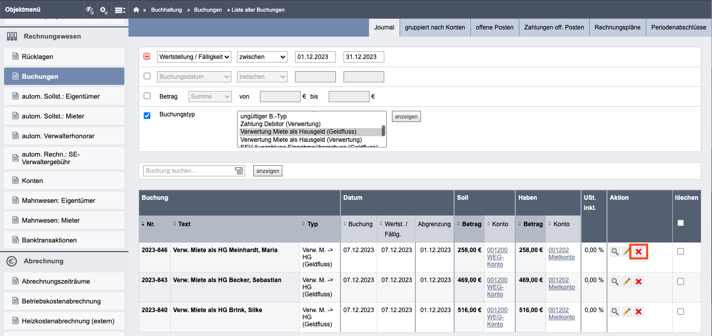The width and height of the screenshot is (712, 336).
Task: Open 001200 WEG-Konto link for Meinhardt booking
Action: coord(497,257)
